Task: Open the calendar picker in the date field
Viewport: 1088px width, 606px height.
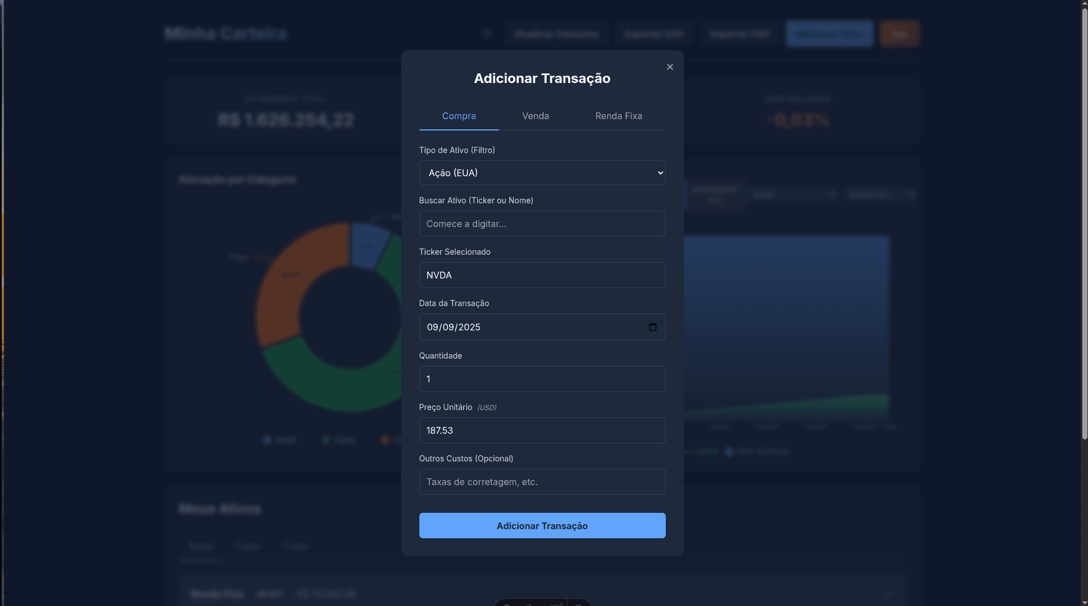Action: pos(653,327)
